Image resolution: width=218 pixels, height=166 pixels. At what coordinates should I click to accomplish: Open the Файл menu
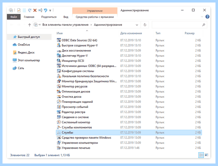coord(14,17)
